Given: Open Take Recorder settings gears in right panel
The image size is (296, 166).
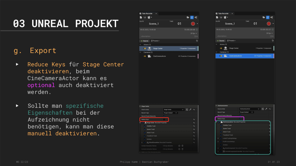Looking at the screenshot, I should [272, 17].
